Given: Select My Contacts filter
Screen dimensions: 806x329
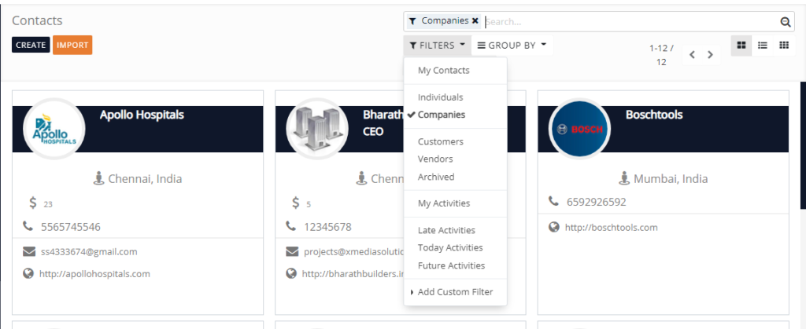Looking at the screenshot, I should tap(444, 70).
